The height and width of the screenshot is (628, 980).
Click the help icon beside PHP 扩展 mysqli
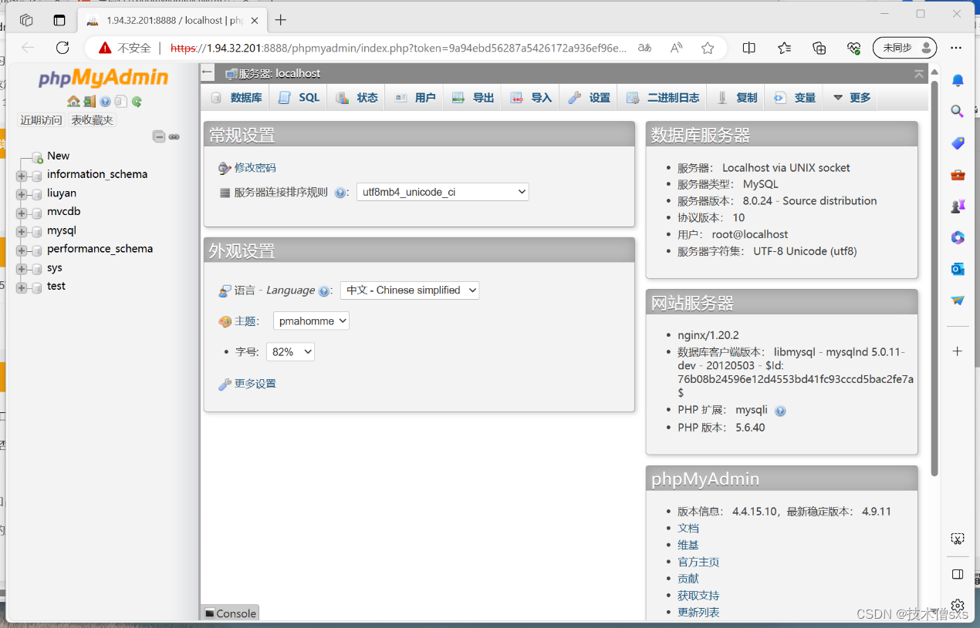(780, 411)
